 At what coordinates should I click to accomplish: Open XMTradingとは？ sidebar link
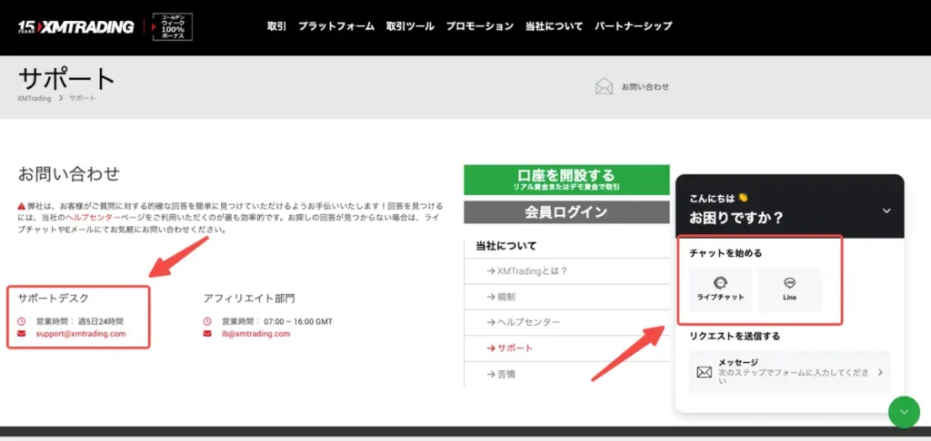[x=527, y=271]
